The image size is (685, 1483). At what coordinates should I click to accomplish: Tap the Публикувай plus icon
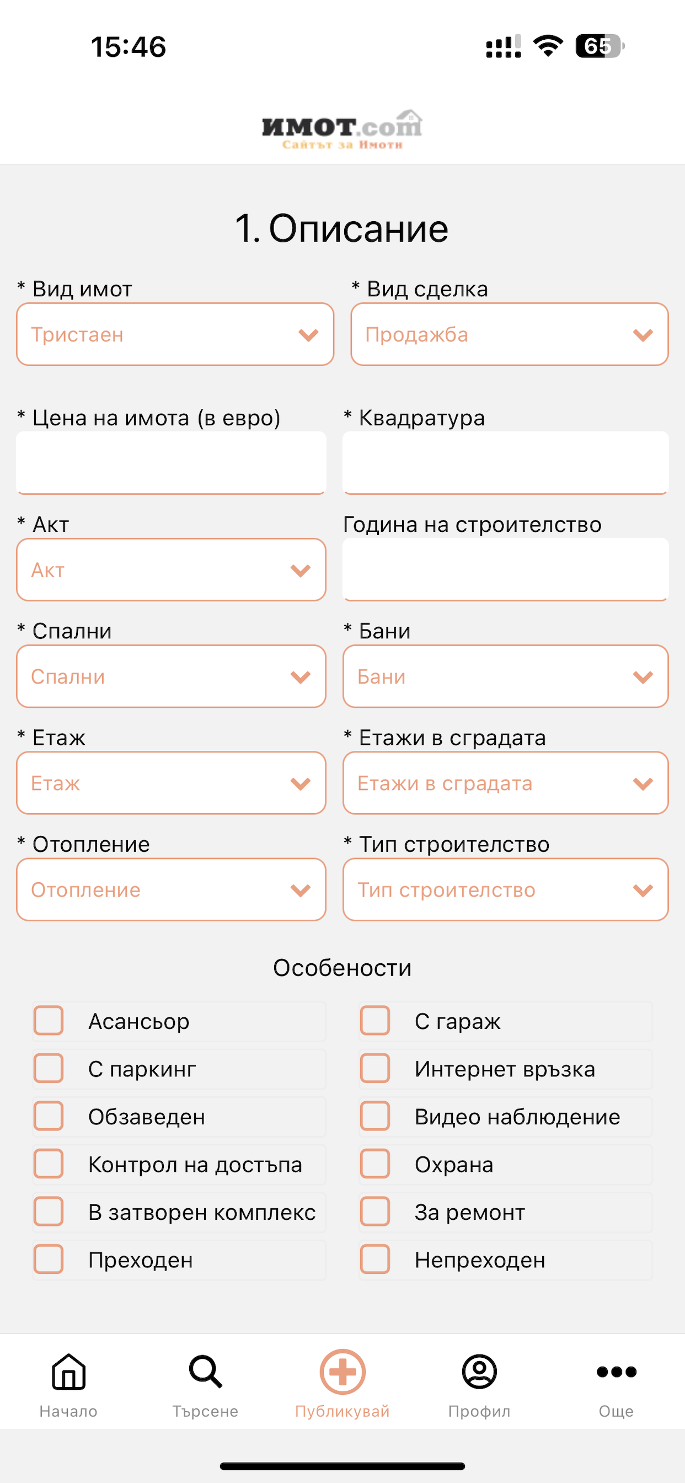342,1372
